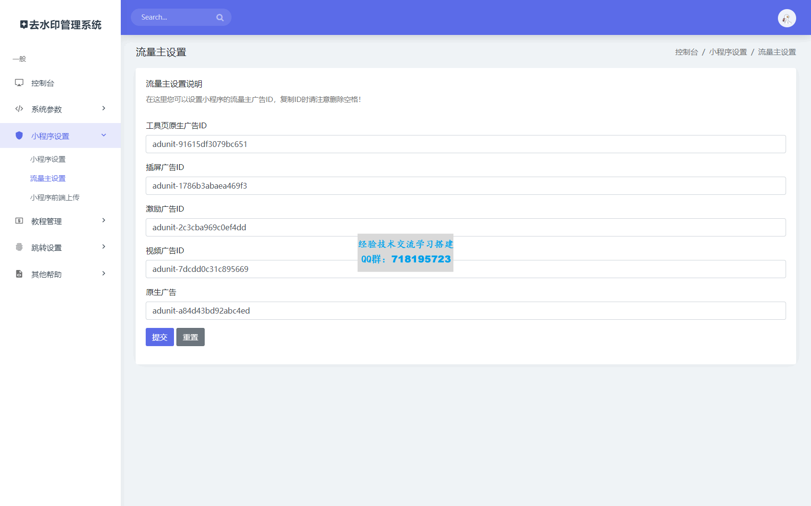Open the 其他帮助 sidebar menu
Image resolution: width=811 pixels, height=506 pixels.
(60, 274)
